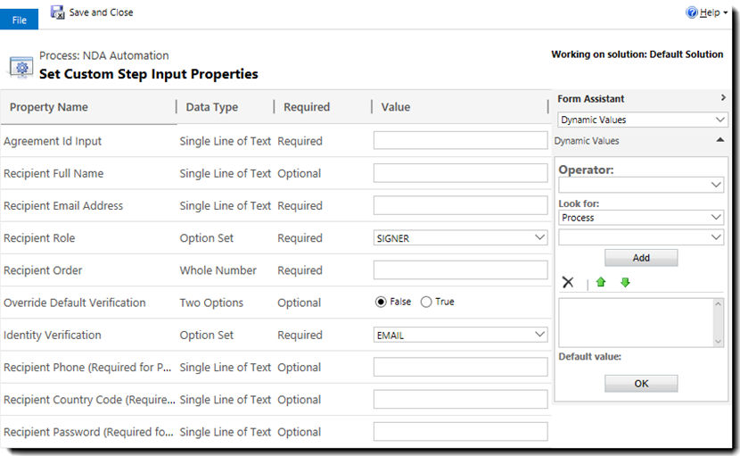Select the False radio button
The width and height of the screenshot is (740, 456).
(x=381, y=302)
